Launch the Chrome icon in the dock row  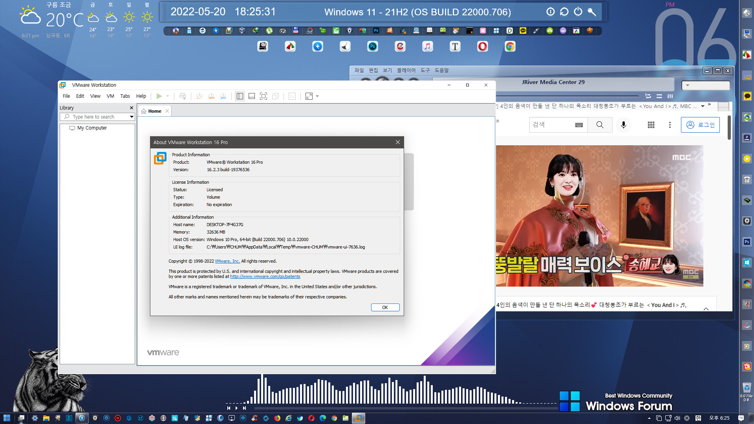510,46
